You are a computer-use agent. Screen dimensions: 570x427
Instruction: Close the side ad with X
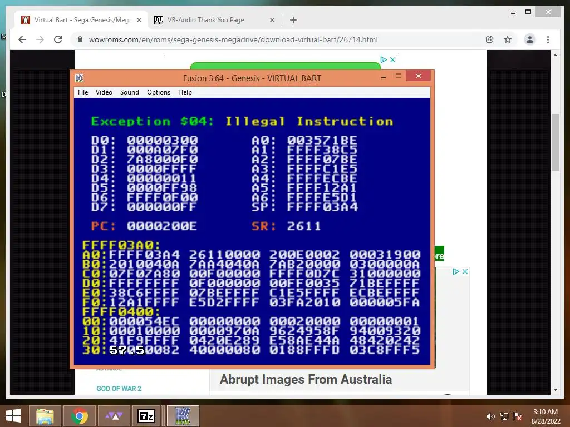pyautogui.click(x=465, y=271)
